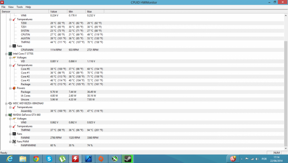This screenshot has width=288, height=163.
Task: Collapse the Intel Core i7 3770S tree node
Action: 6,54
